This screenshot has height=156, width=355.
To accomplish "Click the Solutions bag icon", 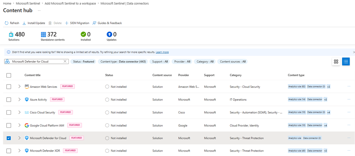I will (11, 34).
